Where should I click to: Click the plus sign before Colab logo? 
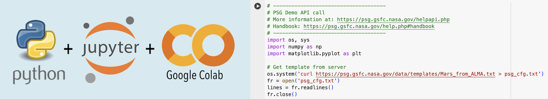point(150,49)
